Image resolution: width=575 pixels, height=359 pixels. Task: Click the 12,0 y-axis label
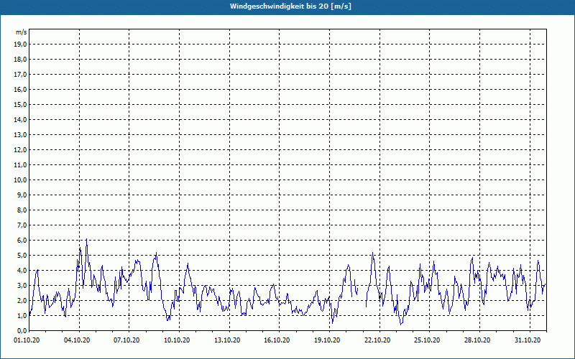pos(20,149)
